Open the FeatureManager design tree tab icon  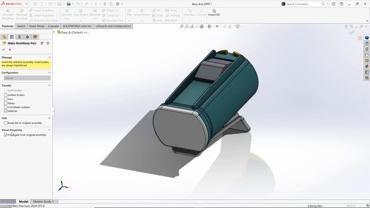point(4,37)
